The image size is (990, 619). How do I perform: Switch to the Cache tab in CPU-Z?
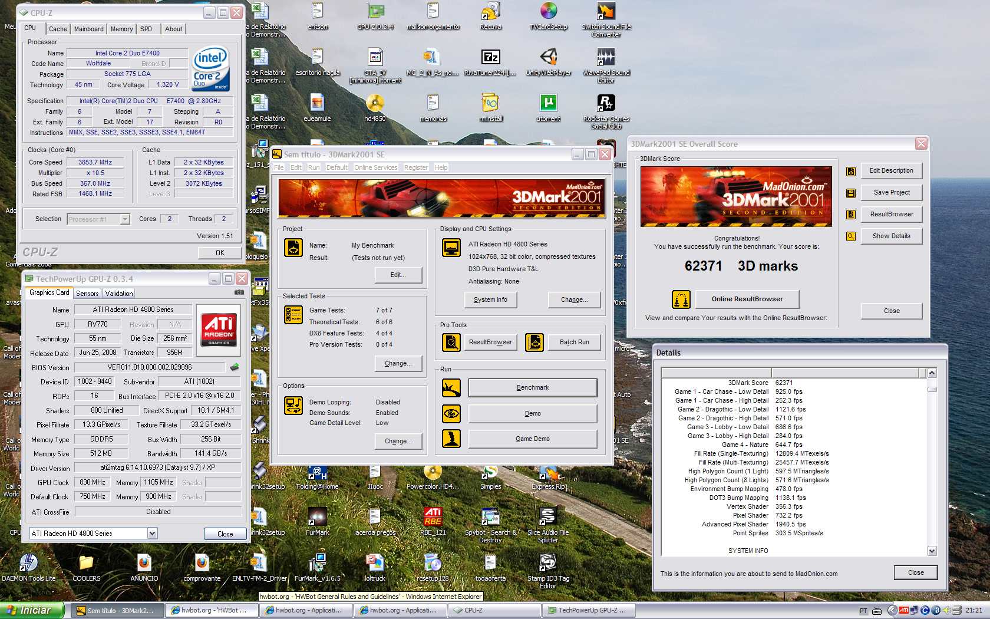[58, 29]
